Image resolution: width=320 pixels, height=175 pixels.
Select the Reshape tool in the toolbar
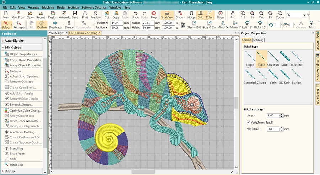pos(18,25)
